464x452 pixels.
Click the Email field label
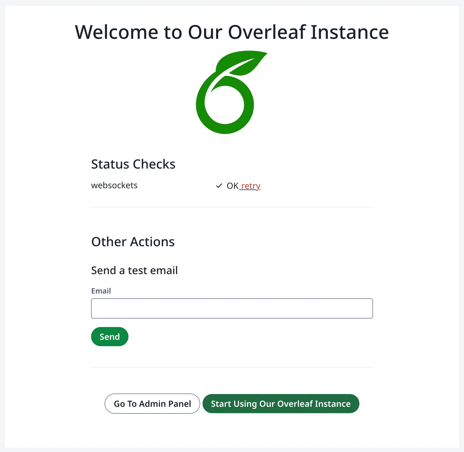pyautogui.click(x=101, y=291)
